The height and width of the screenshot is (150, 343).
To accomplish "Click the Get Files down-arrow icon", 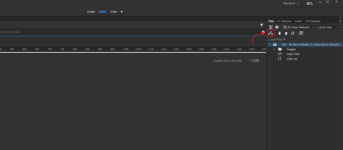I will (x=280, y=33).
